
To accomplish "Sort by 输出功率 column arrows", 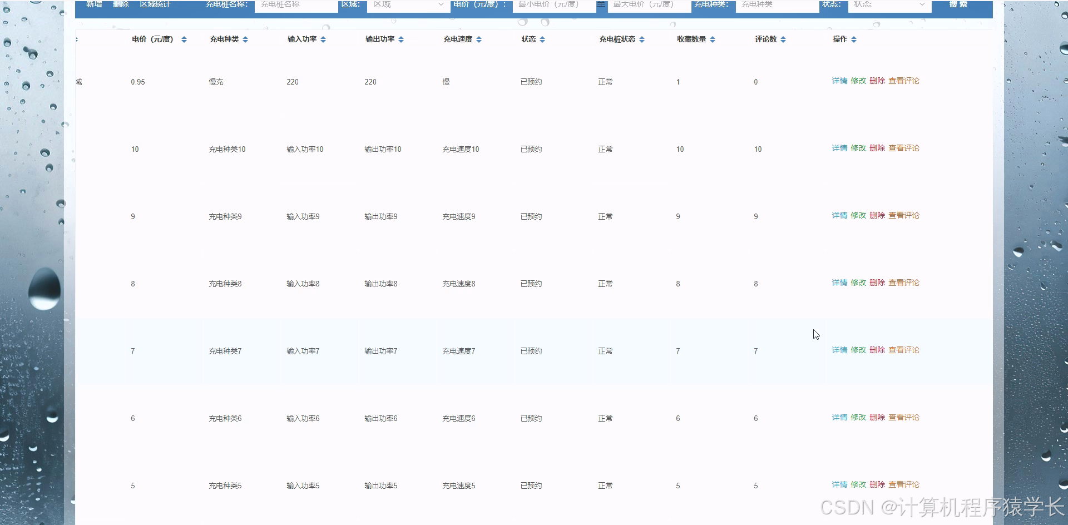I will coord(401,39).
